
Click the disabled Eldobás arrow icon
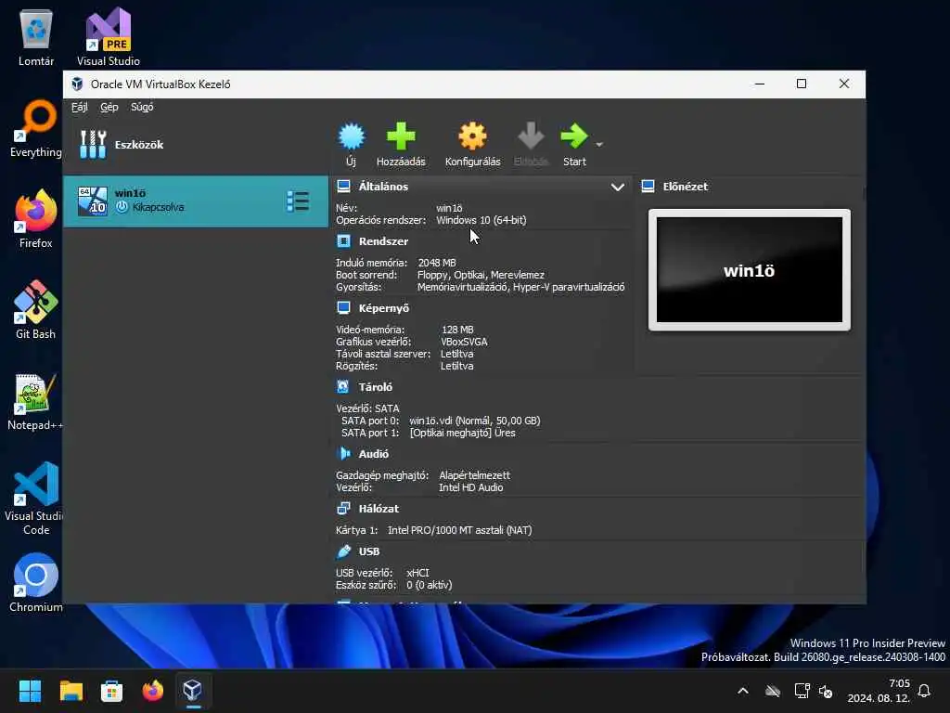(x=531, y=137)
